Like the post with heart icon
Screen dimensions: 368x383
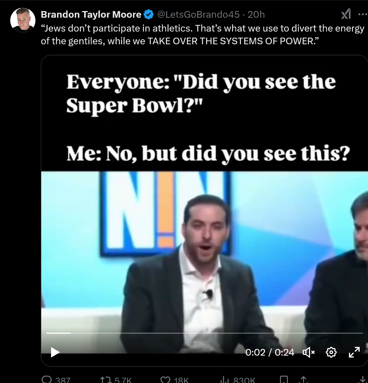[x=166, y=380]
